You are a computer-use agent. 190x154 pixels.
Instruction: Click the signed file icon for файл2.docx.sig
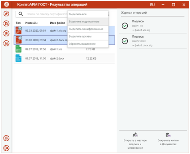(18, 40)
